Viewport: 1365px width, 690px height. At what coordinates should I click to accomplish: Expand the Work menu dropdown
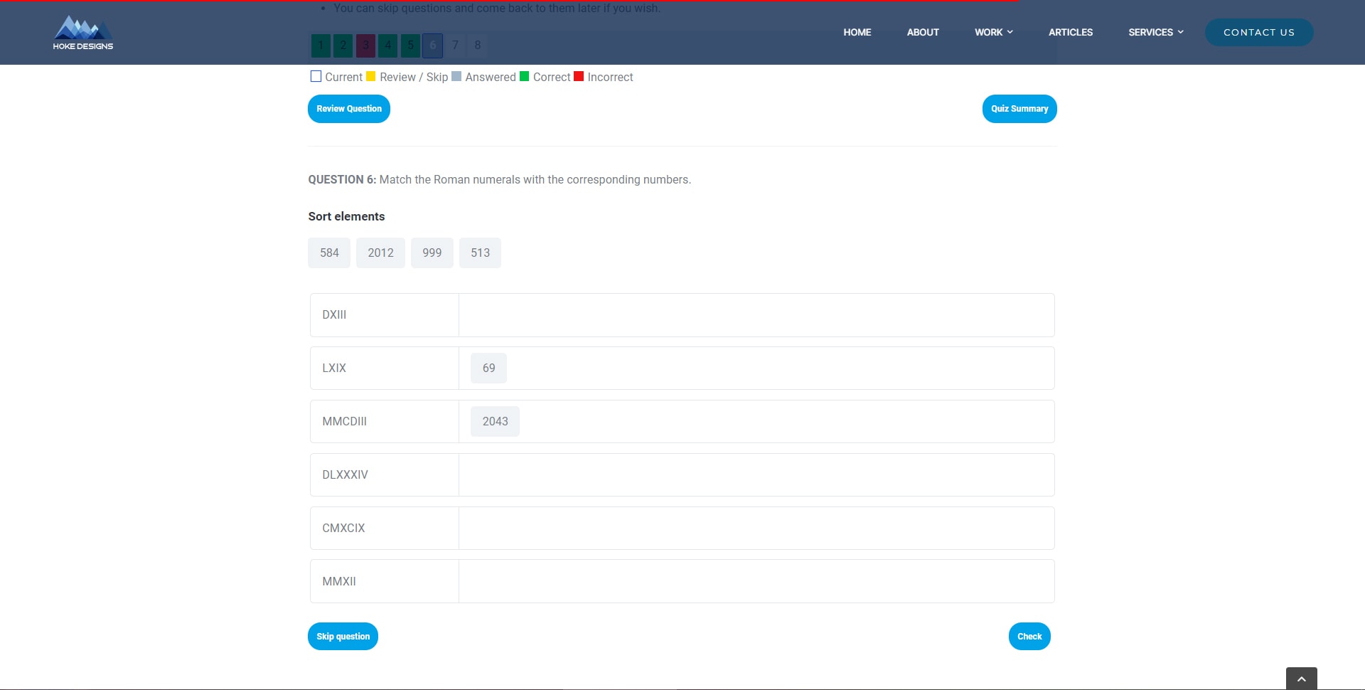[x=993, y=33]
